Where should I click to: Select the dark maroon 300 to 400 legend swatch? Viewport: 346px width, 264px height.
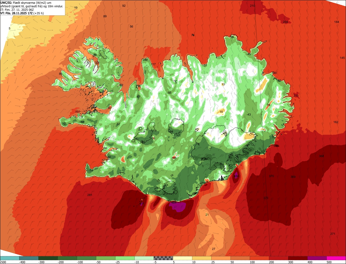[x=297, y=258]
